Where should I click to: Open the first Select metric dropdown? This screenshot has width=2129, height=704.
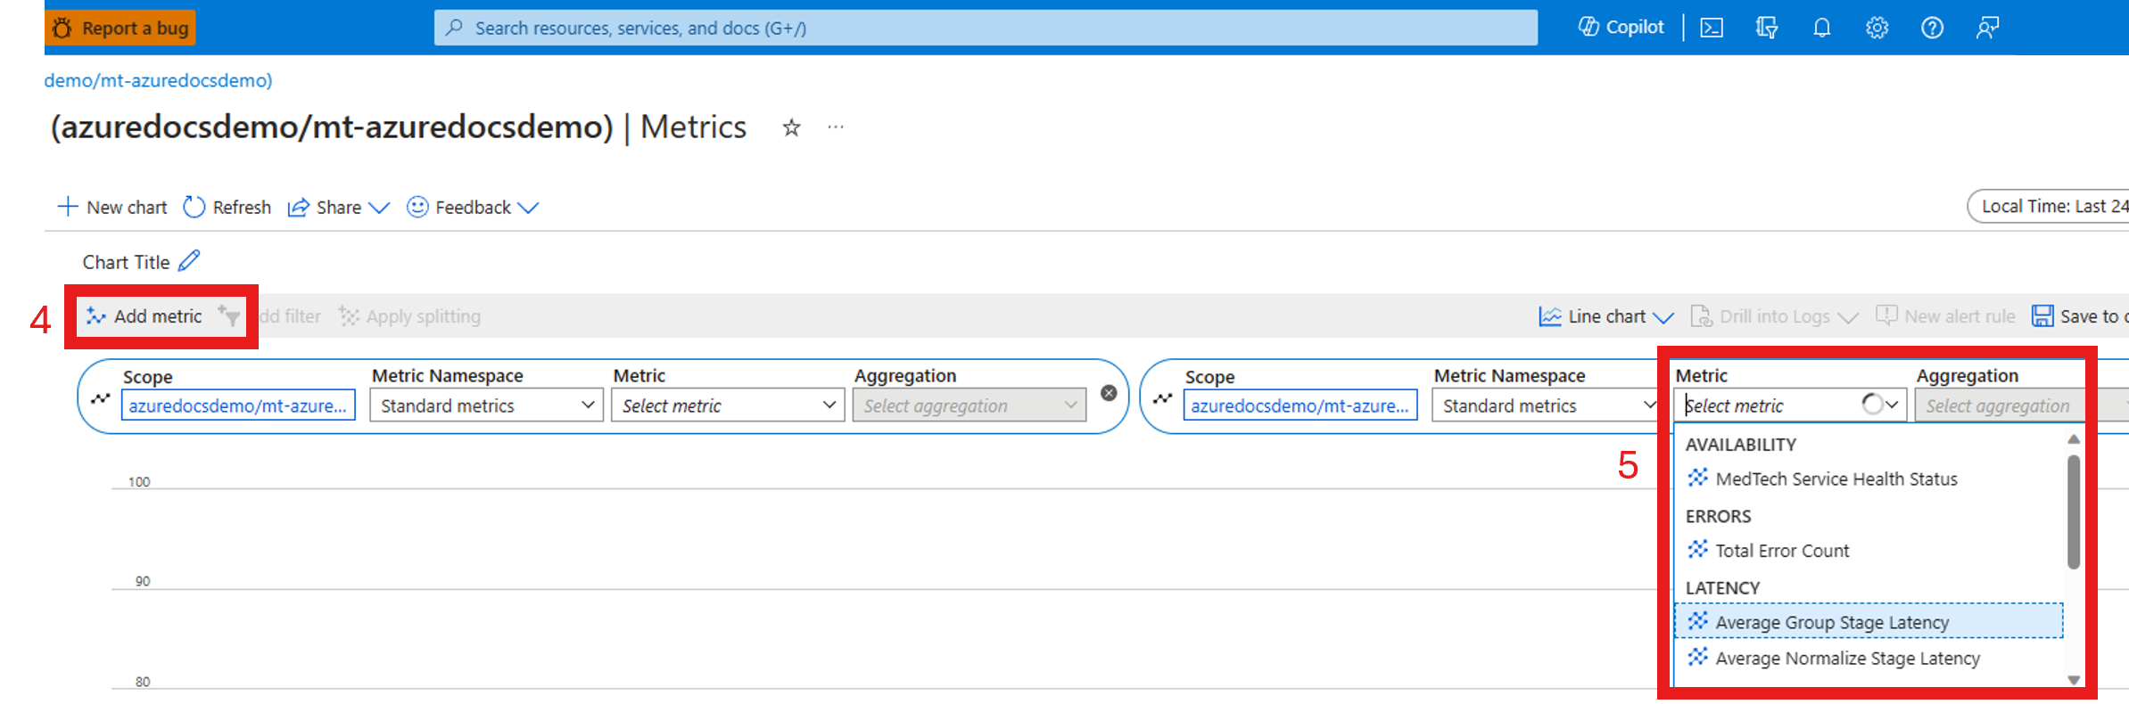pyautogui.click(x=728, y=405)
